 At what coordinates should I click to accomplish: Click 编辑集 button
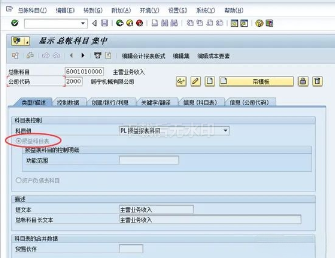pos(181,56)
